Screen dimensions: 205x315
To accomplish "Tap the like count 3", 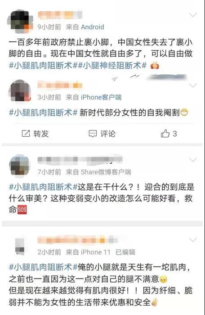I will [175, 134].
